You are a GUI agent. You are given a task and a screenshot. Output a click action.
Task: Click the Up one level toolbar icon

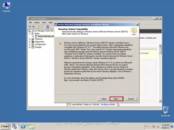tap(38, 27)
